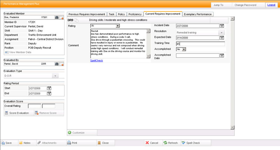Viewport: 280px width, 150px height.
Task: Click the SpellCheck link under Comment
Action: tap(97, 61)
